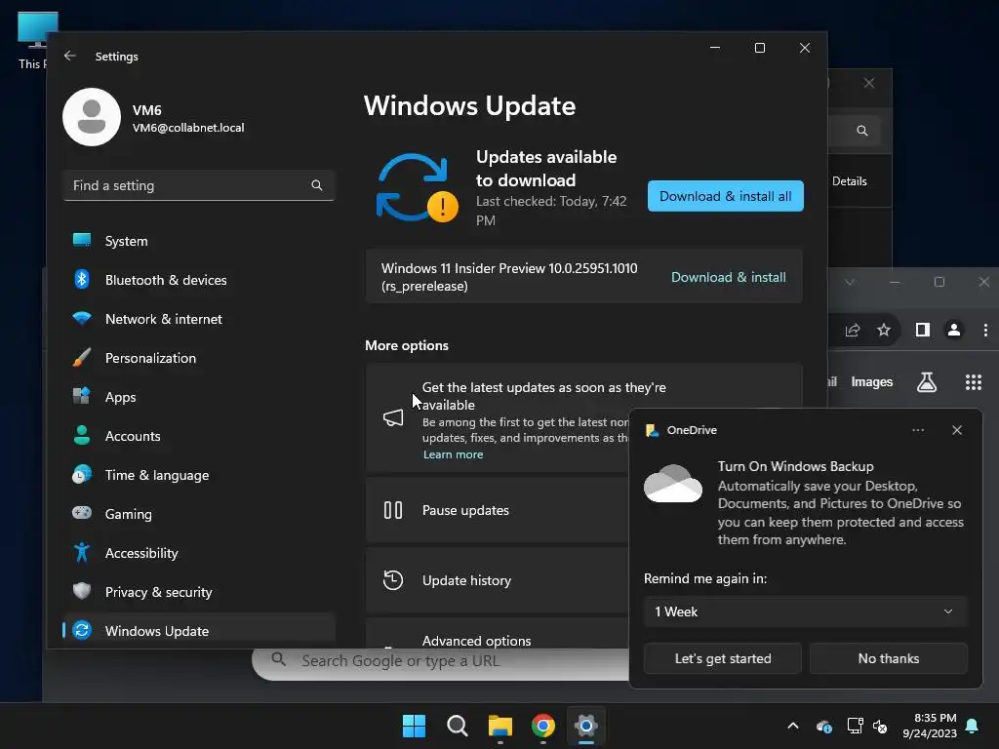Screen dimensions: 999x749
Task: Open Personalization settings
Action: 199,358
